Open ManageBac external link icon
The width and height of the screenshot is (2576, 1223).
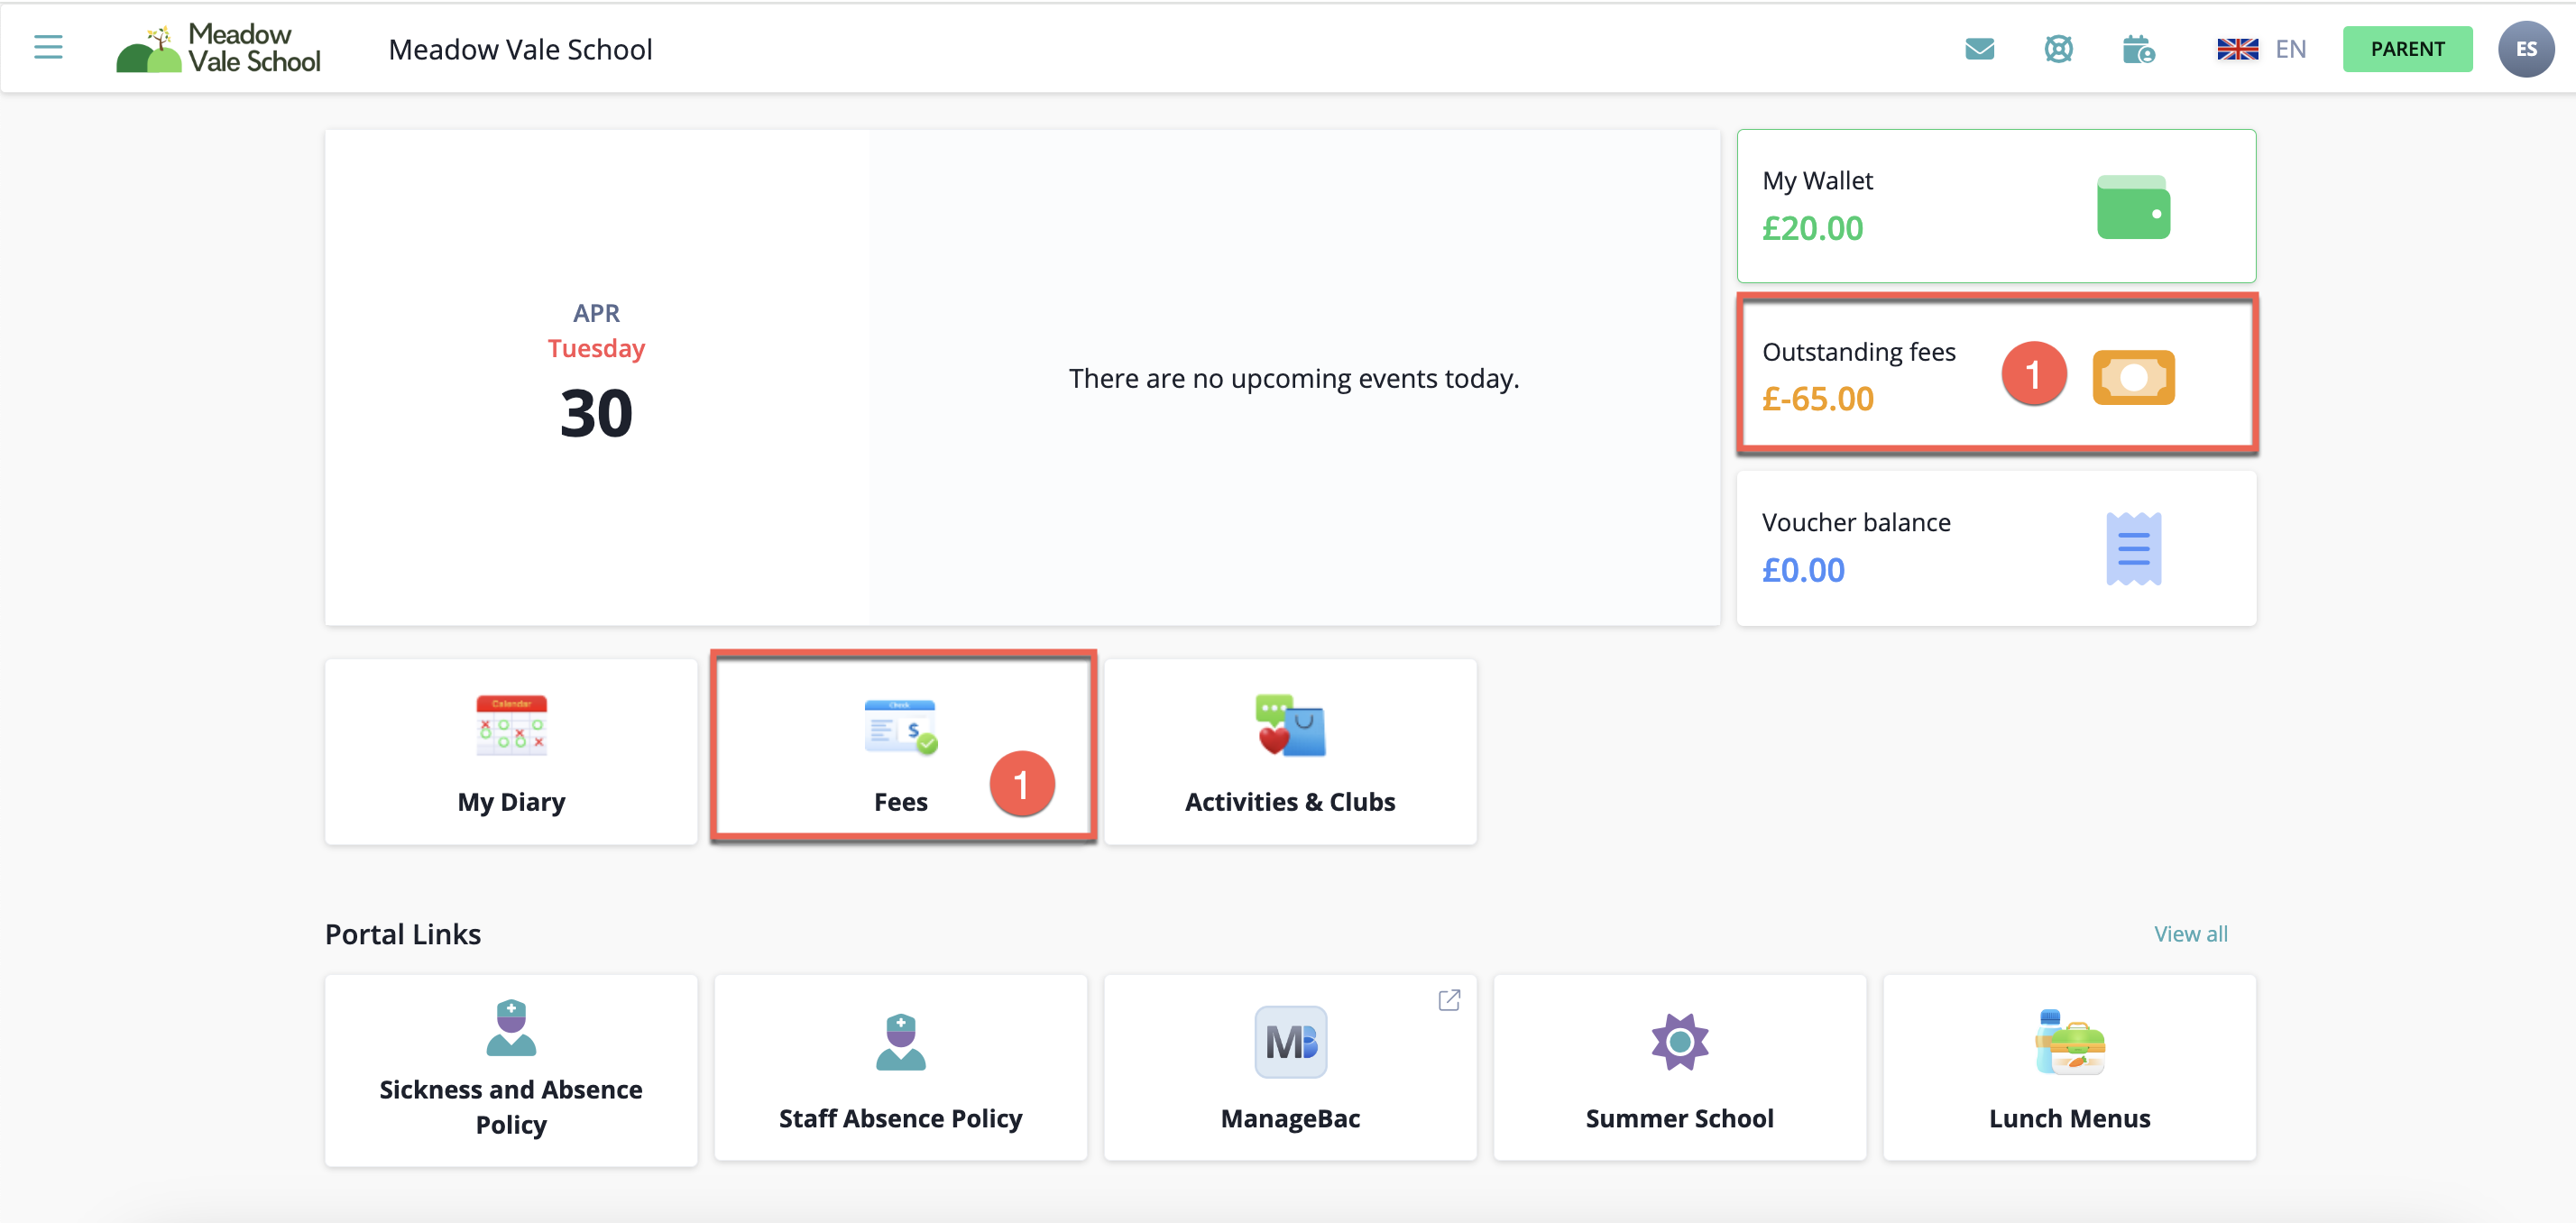click(1449, 1000)
